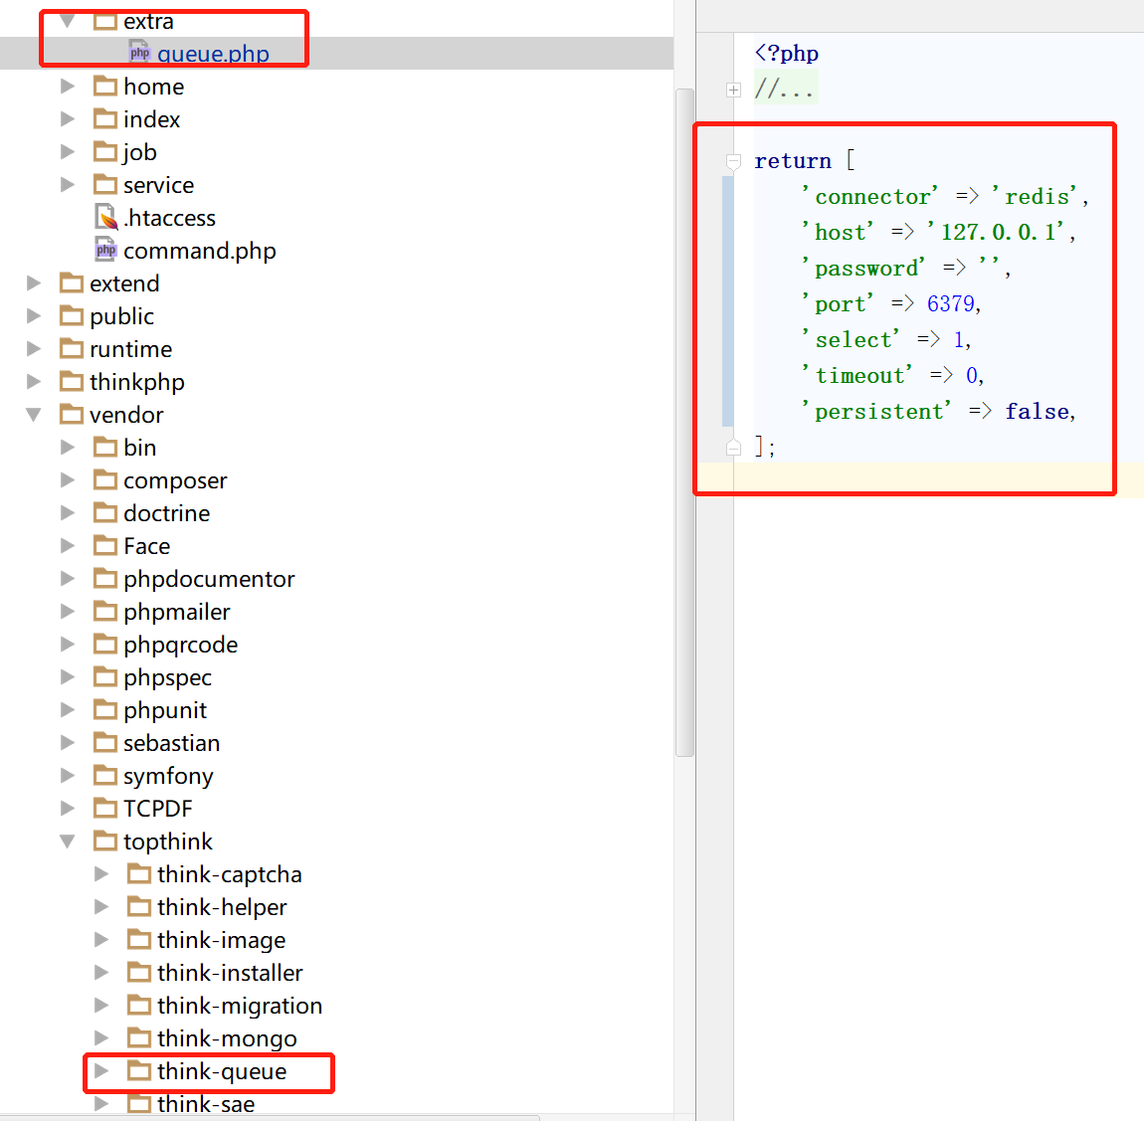Select the phpunit folder name

165,710
